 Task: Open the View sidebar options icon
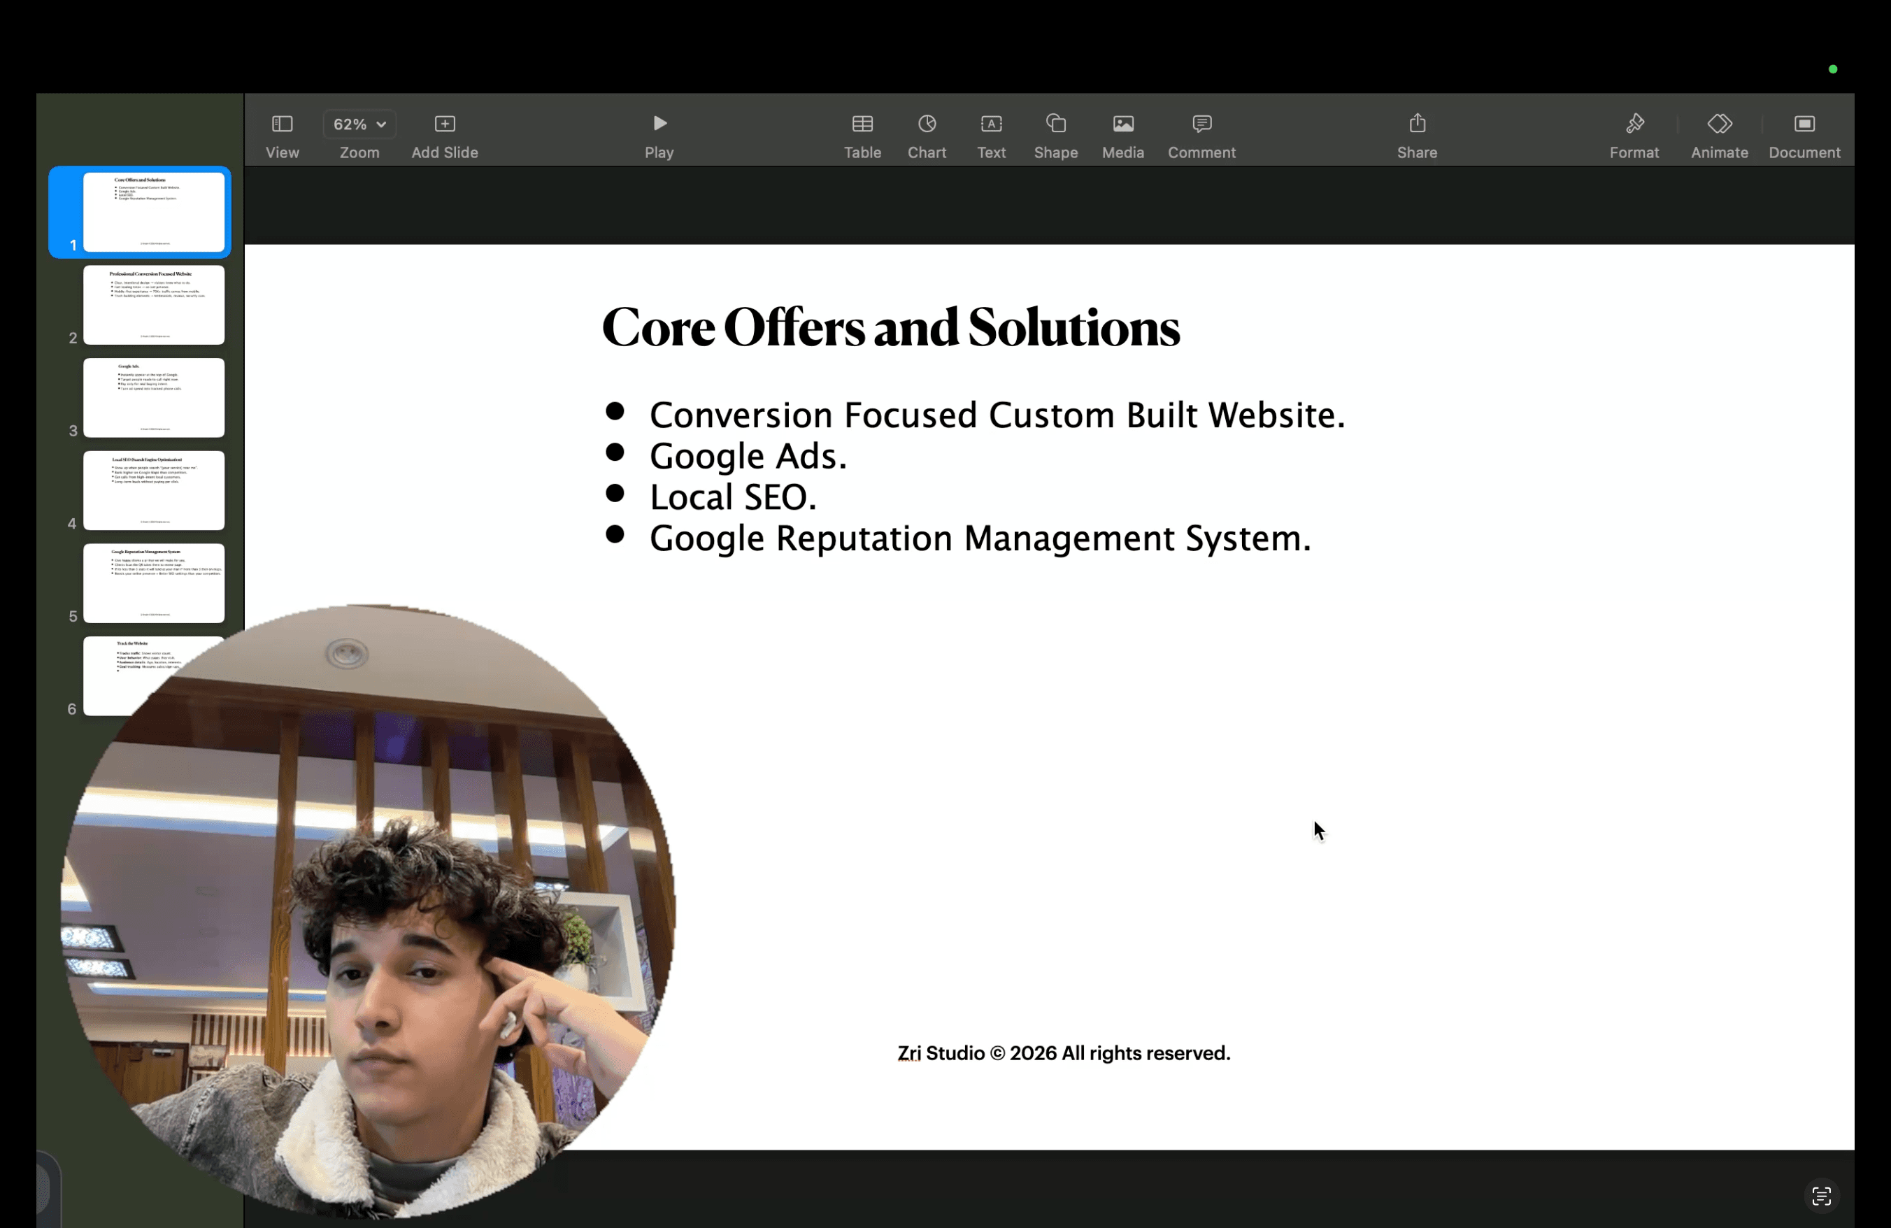[282, 124]
